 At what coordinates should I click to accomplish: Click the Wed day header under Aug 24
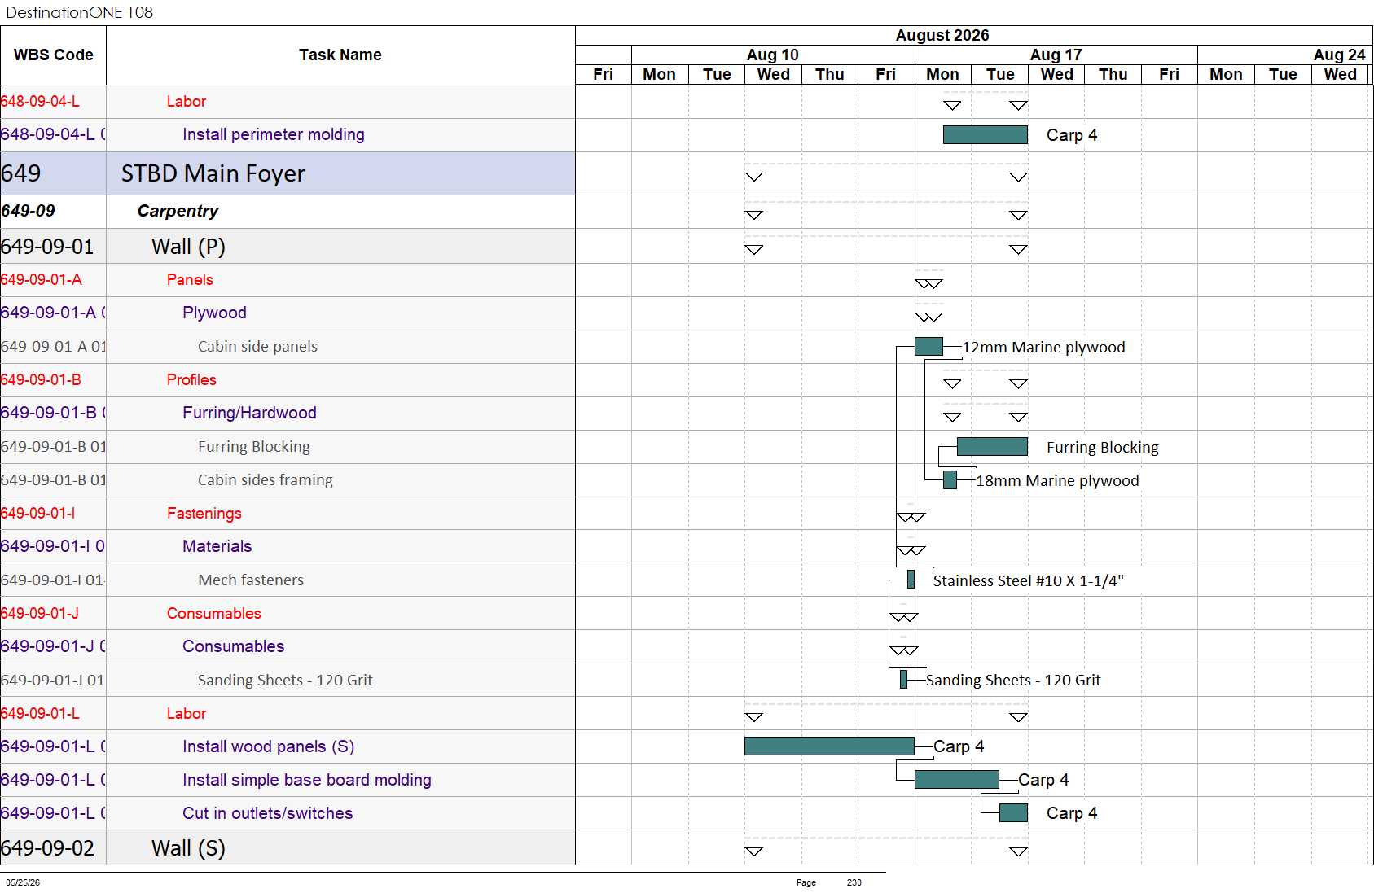[1341, 74]
